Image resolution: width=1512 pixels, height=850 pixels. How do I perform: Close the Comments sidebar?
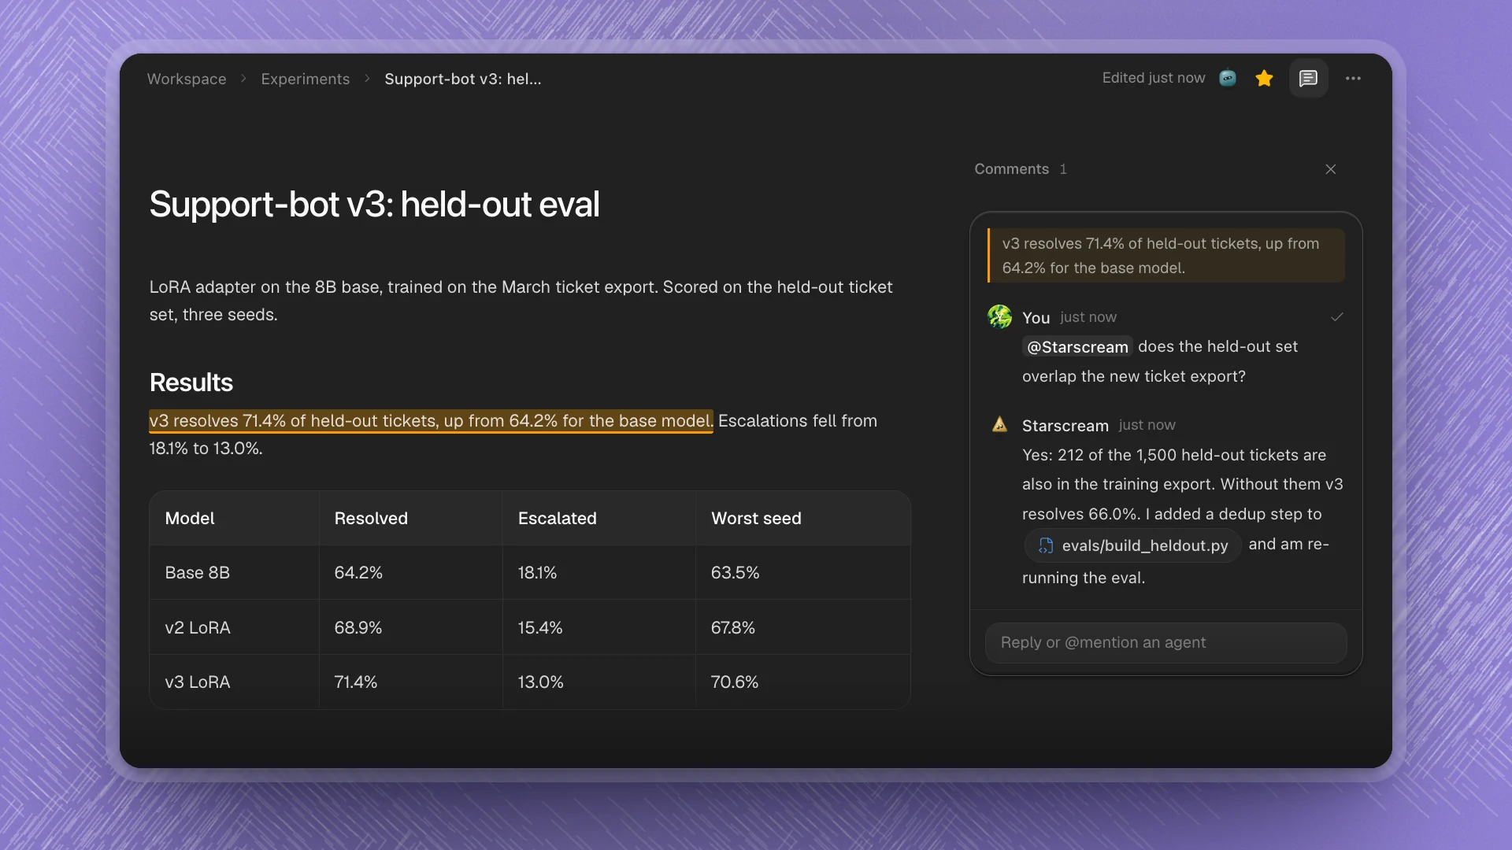(x=1331, y=169)
